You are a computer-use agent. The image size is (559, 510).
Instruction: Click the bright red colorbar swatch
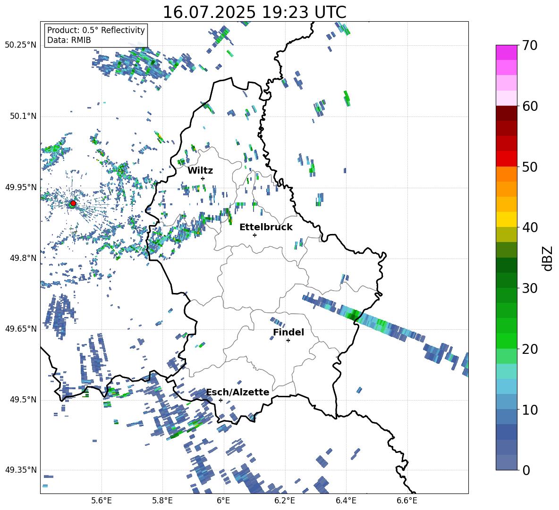[506, 159]
